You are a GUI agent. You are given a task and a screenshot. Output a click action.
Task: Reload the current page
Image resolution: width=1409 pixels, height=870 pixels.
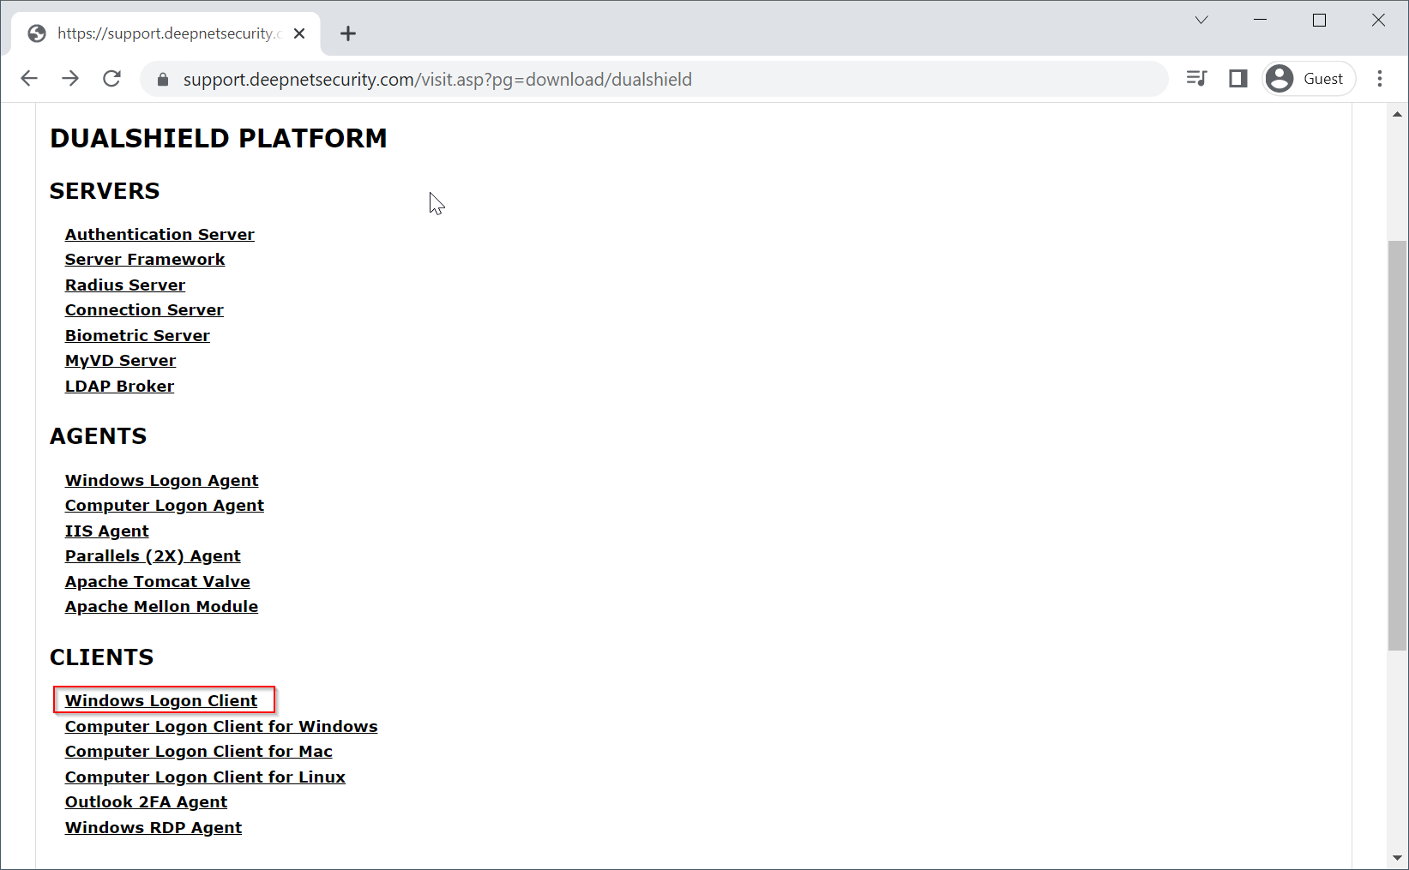pyautogui.click(x=112, y=79)
